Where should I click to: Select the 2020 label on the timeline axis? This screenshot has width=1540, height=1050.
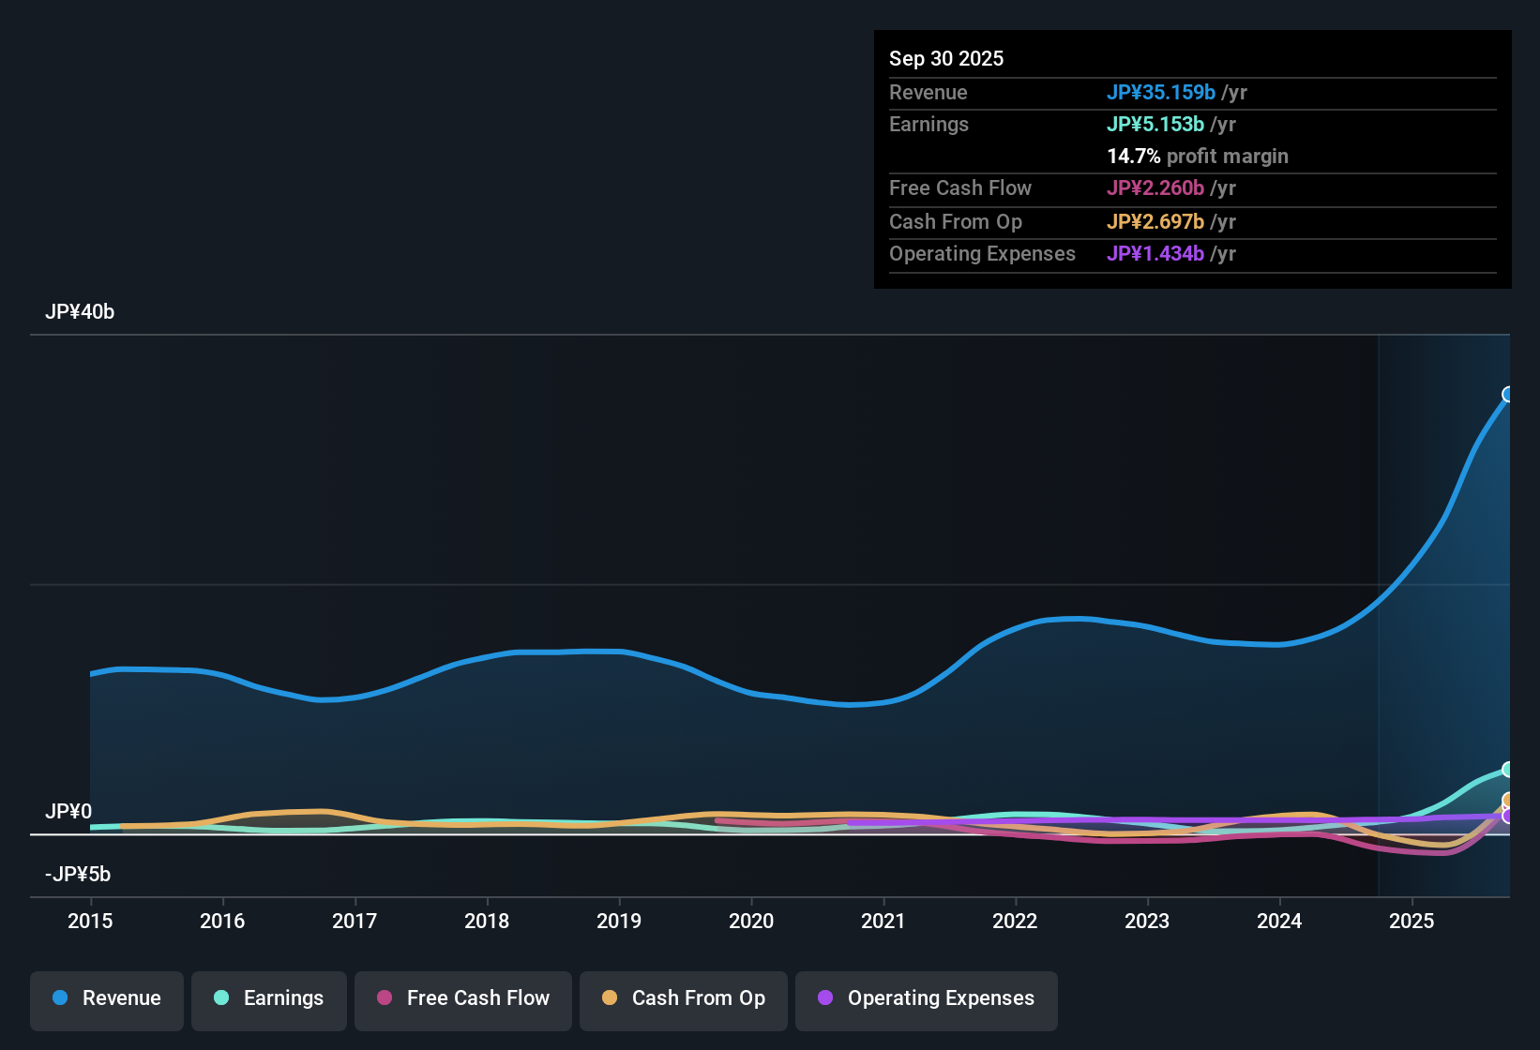pos(751,921)
